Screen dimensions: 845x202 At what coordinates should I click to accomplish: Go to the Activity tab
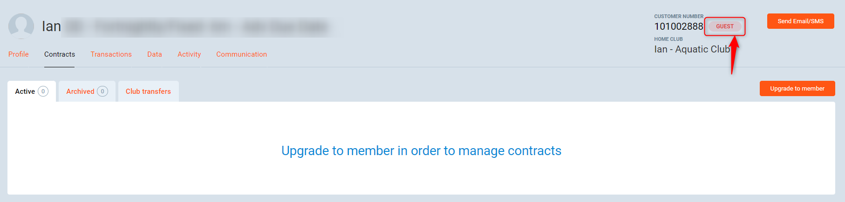tap(189, 54)
